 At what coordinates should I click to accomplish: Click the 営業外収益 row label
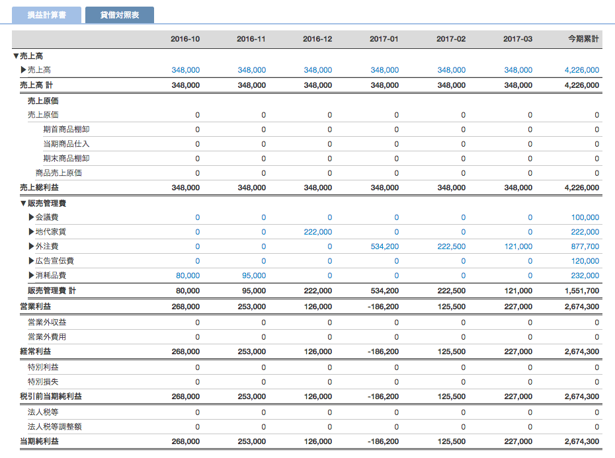pos(47,323)
